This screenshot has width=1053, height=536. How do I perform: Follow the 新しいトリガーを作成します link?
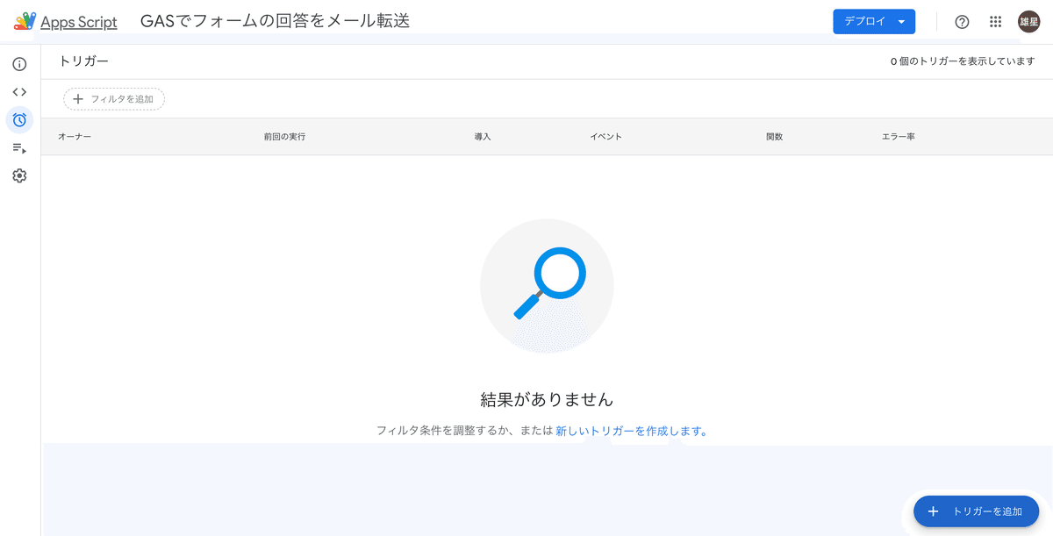[631, 431]
